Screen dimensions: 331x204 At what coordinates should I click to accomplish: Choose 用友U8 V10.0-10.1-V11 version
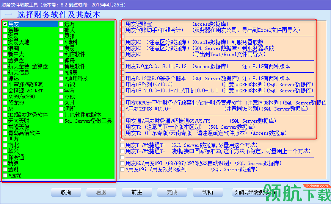pyautogui.click(x=122, y=90)
